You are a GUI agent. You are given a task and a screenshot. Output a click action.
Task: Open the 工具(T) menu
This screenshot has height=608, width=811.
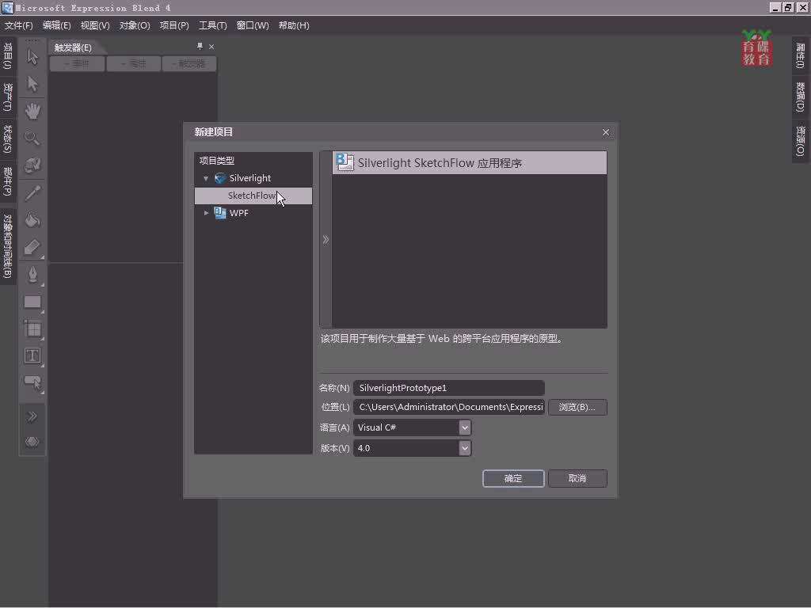coord(213,25)
